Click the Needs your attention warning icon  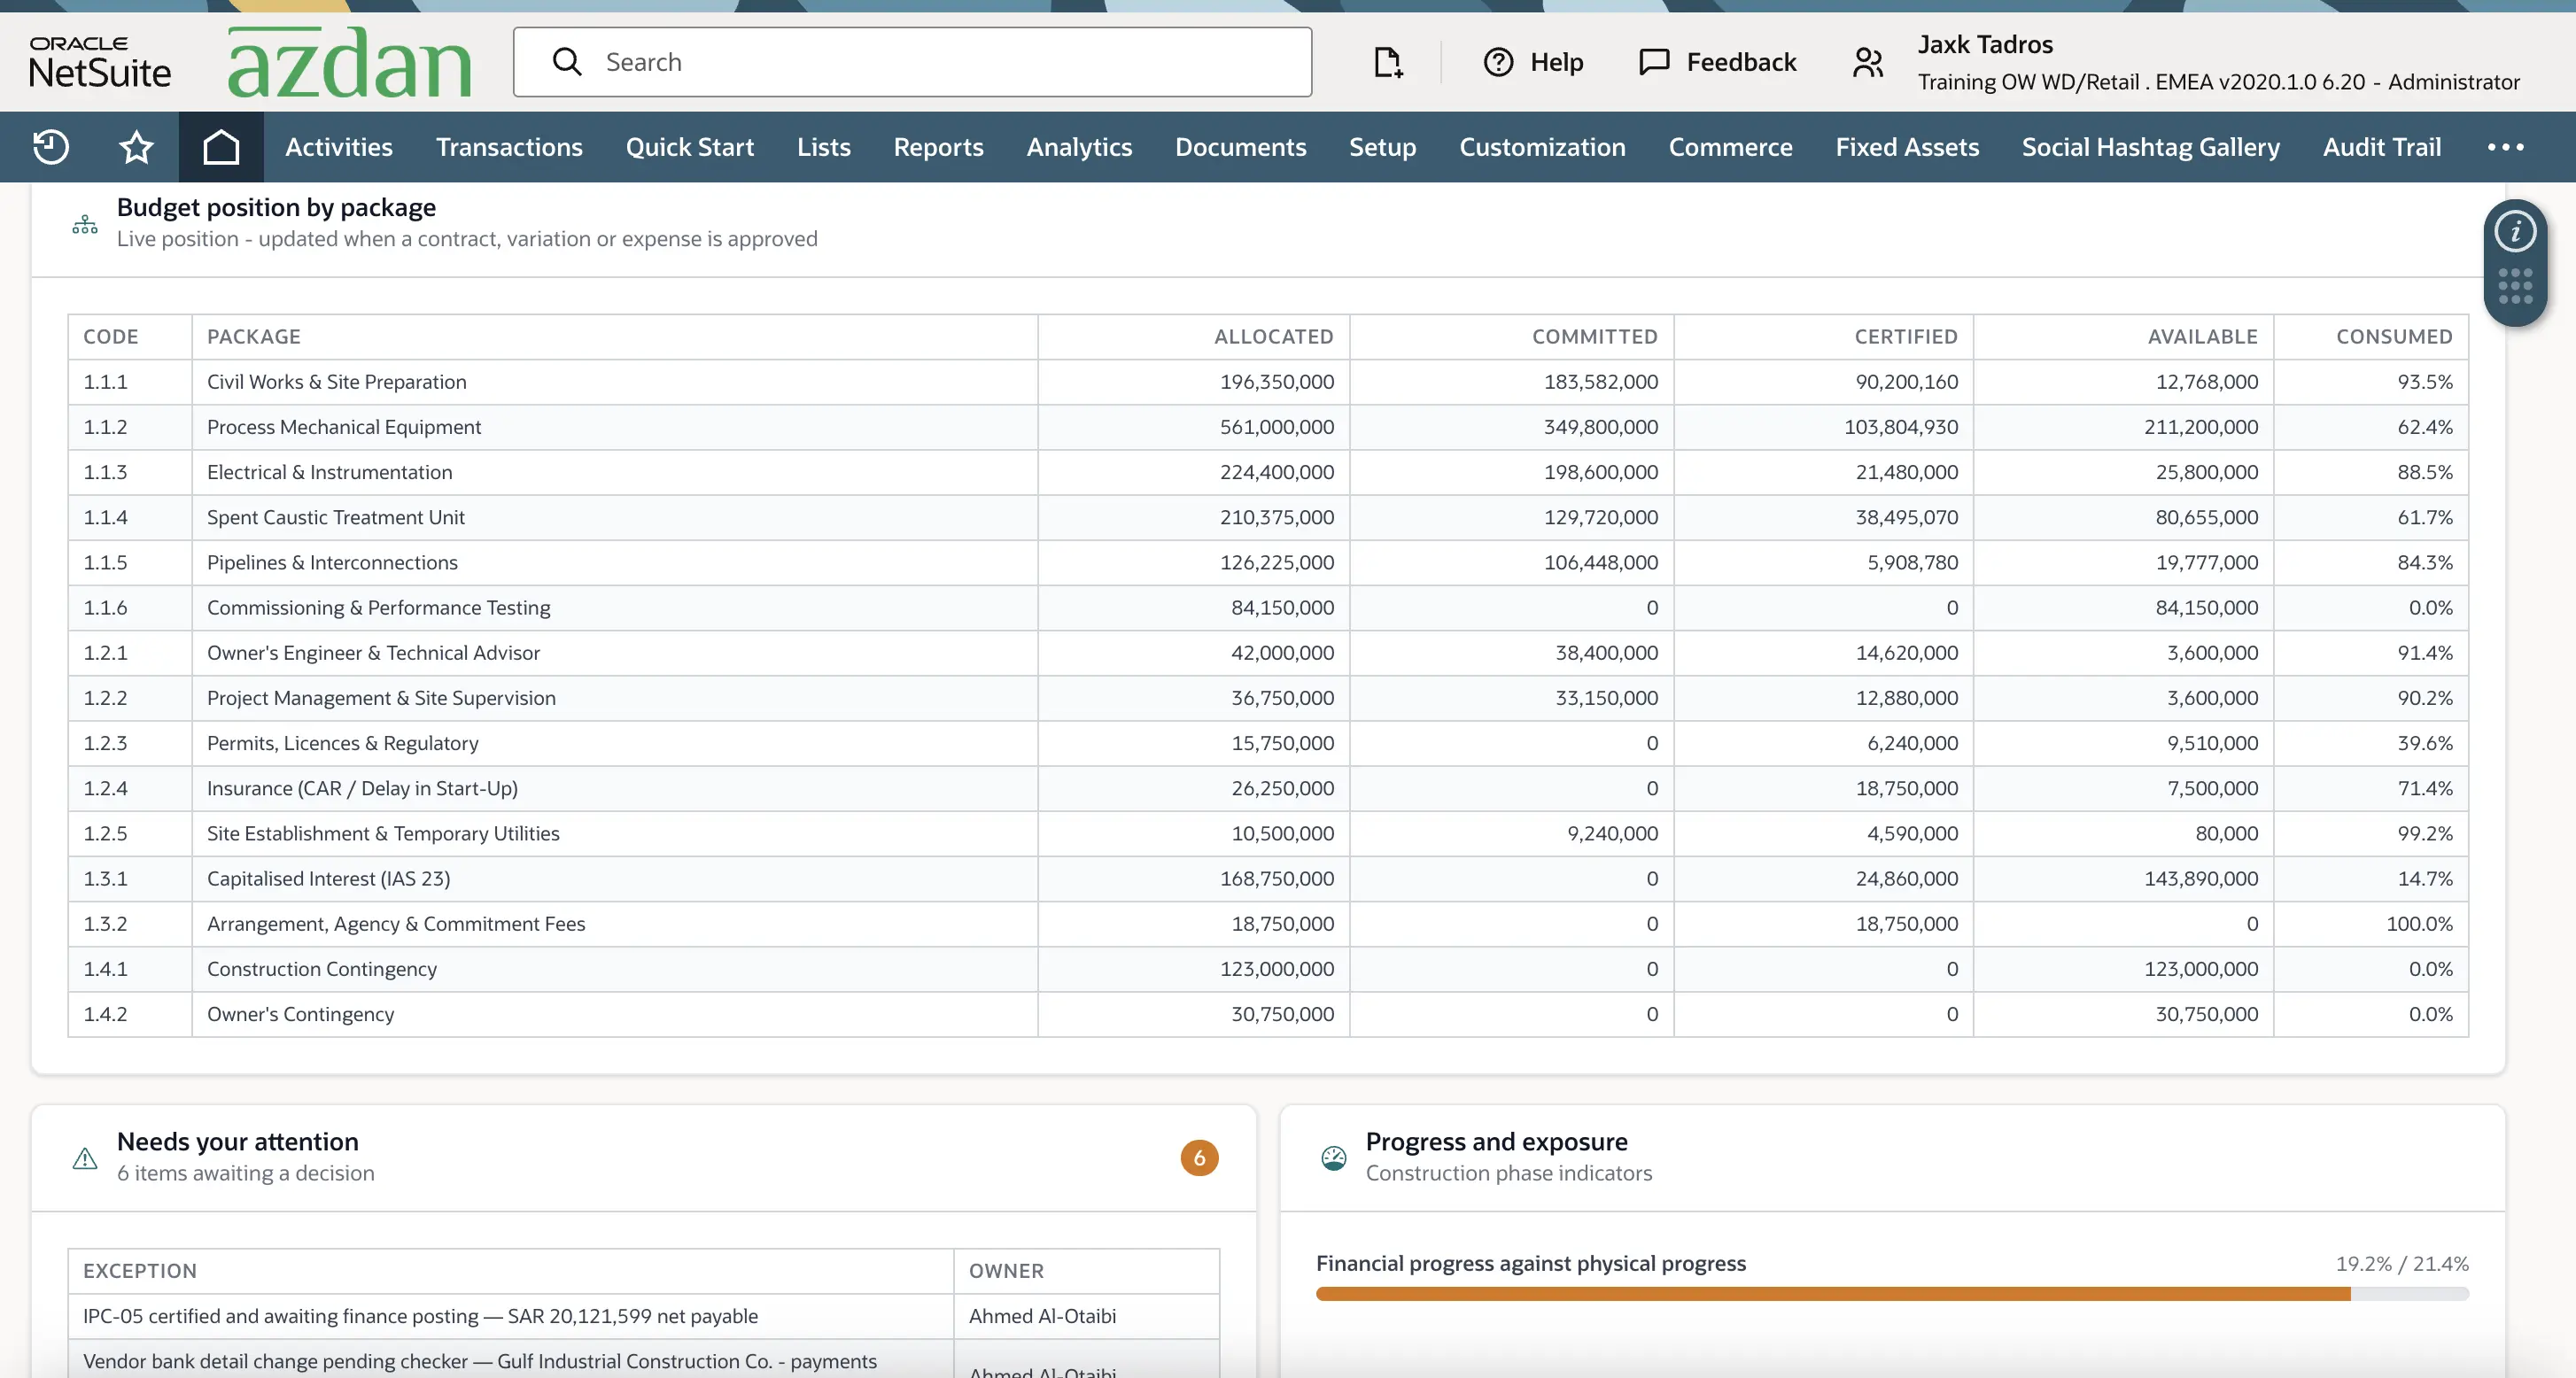click(85, 1158)
